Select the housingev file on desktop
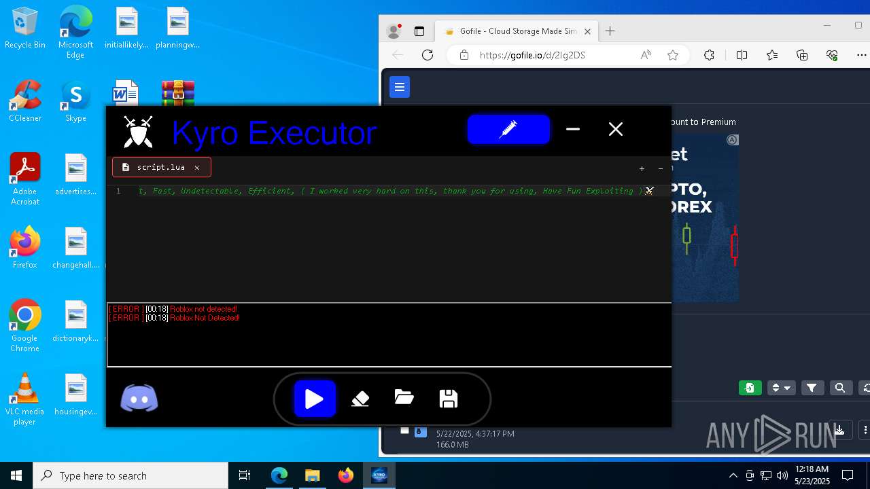 click(x=75, y=395)
